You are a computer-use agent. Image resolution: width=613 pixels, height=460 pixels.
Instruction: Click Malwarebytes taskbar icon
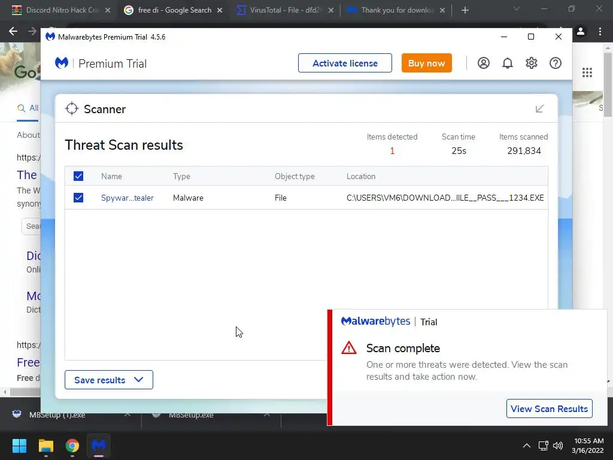tap(99, 446)
